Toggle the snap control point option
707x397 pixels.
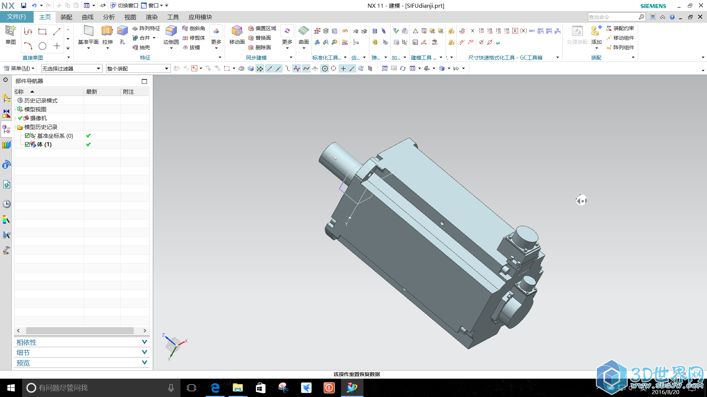287,68
